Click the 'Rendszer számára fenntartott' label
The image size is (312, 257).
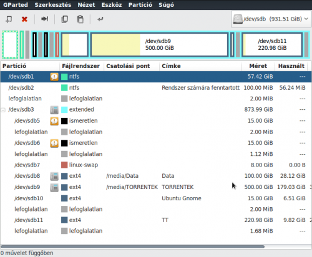[x=200, y=88]
